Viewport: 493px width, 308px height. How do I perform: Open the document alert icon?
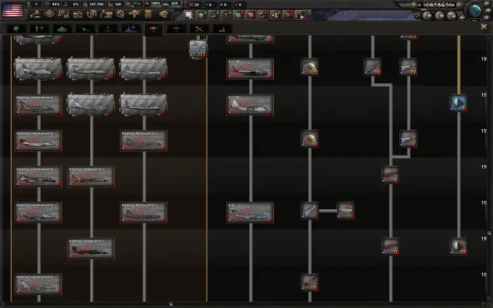(x=189, y=14)
